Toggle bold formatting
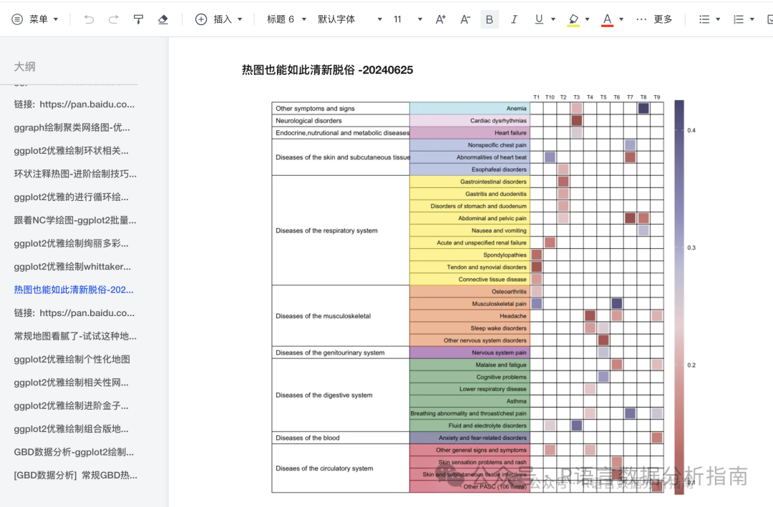 point(490,19)
